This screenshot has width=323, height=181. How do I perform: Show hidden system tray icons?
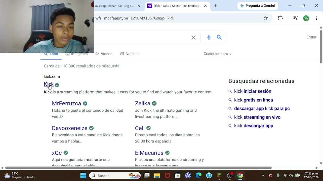[x=263, y=175]
